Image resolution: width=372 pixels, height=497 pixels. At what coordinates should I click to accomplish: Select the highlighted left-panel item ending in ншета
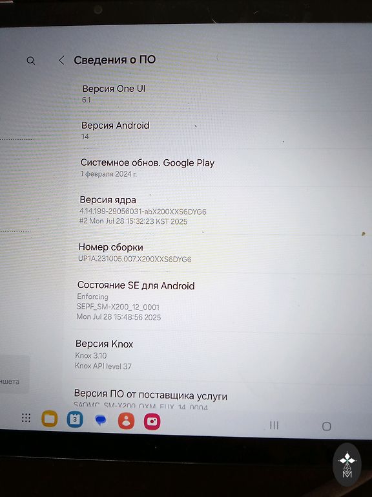pyautogui.click(x=14, y=374)
